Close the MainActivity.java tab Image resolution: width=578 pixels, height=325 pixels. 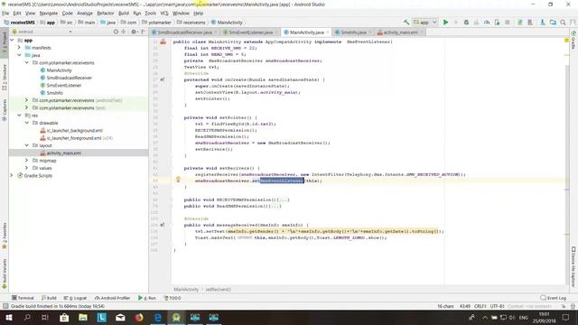[x=328, y=32]
